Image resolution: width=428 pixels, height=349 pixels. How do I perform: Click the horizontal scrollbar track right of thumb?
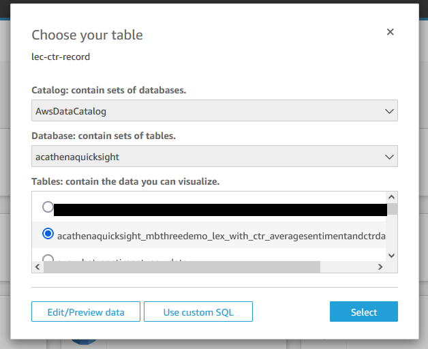(348, 267)
